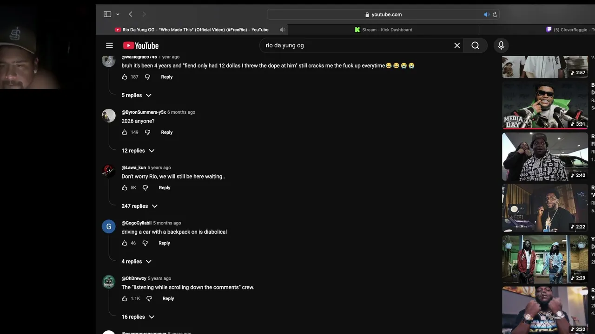Open @ByronSummers-y5x profile avatar
Screen dimensions: 595x334
pos(109,116)
